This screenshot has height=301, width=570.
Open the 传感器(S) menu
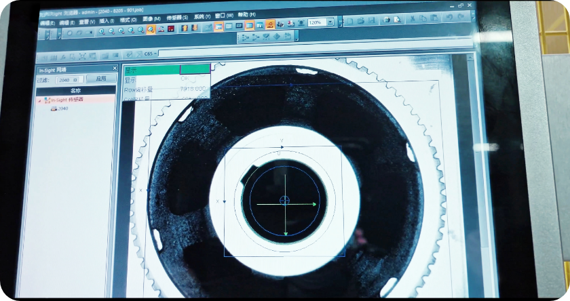tap(177, 18)
